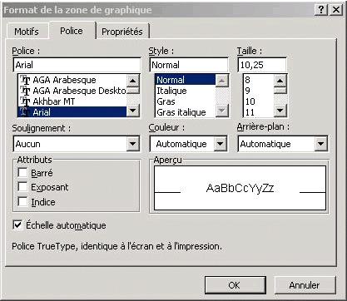Image resolution: width=347 pixels, height=301 pixels.
Task: Open the Soulignement dropdown
Action: tap(132, 144)
